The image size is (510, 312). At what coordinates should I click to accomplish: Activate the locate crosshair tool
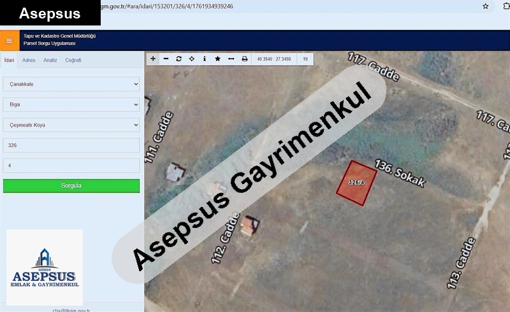click(x=192, y=59)
